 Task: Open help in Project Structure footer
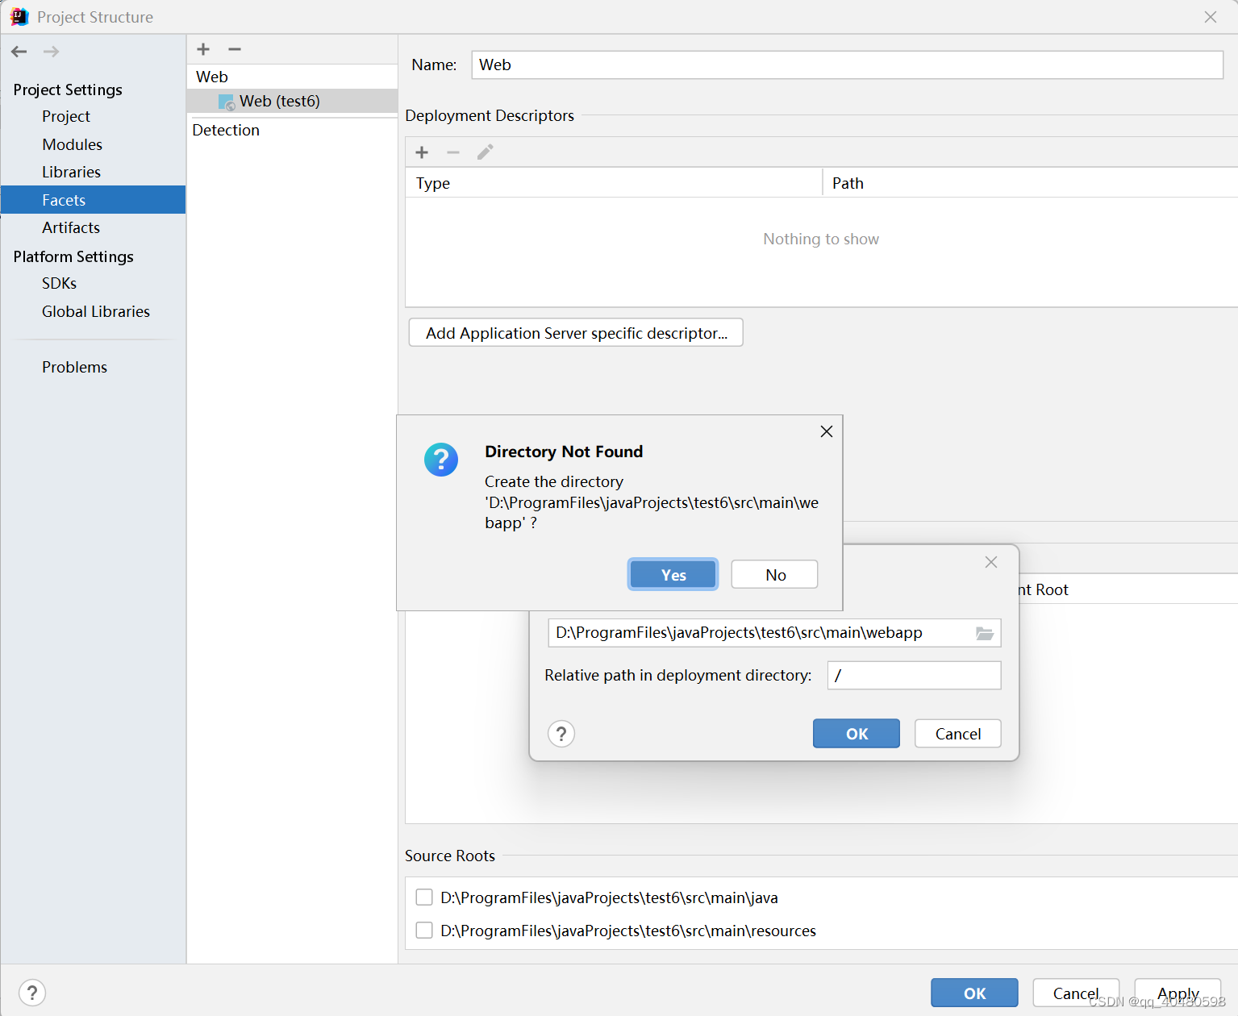point(32,993)
